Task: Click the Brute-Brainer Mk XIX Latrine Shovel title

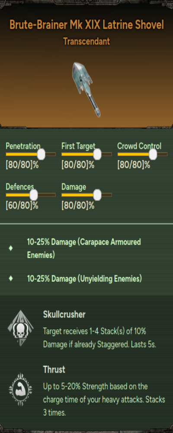Action: pyautogui.click(x=86, y=25)
